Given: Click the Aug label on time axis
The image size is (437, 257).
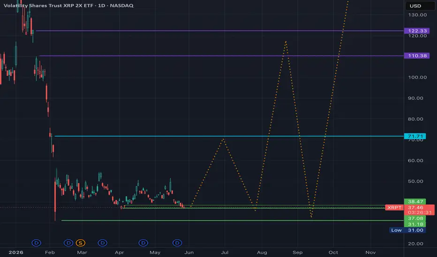Looking at the screenshot, I should 262,252.
